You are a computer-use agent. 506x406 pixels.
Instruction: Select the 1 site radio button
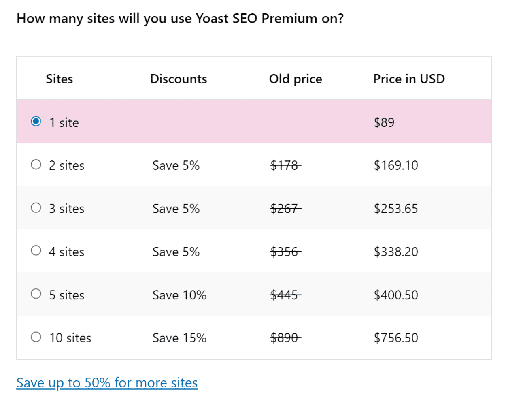pos(36,122)
